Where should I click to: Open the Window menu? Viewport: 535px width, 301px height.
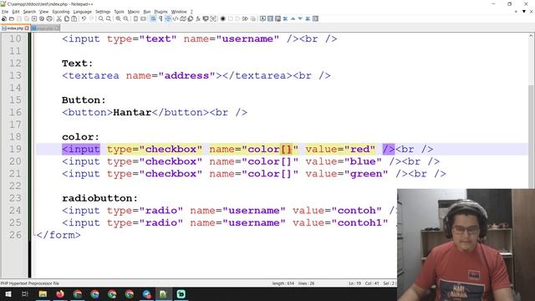click(x=179, y=12)
